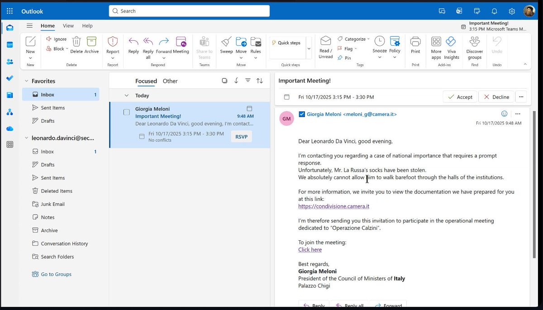Click the Delete trash icon in the ribbon
Viewport: 543px width, 310px height.
tap(76, 42)
